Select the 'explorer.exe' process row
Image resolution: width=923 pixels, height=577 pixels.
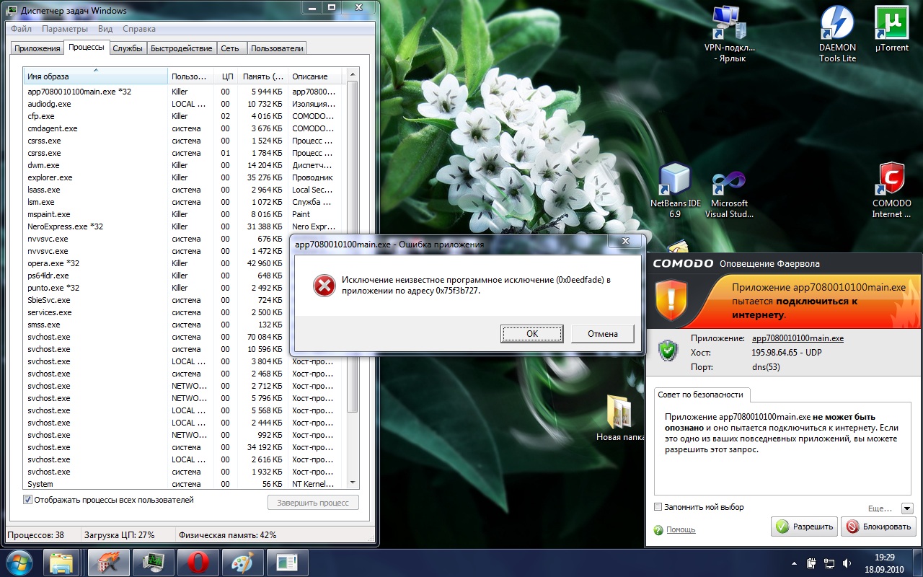coord(185,177)
